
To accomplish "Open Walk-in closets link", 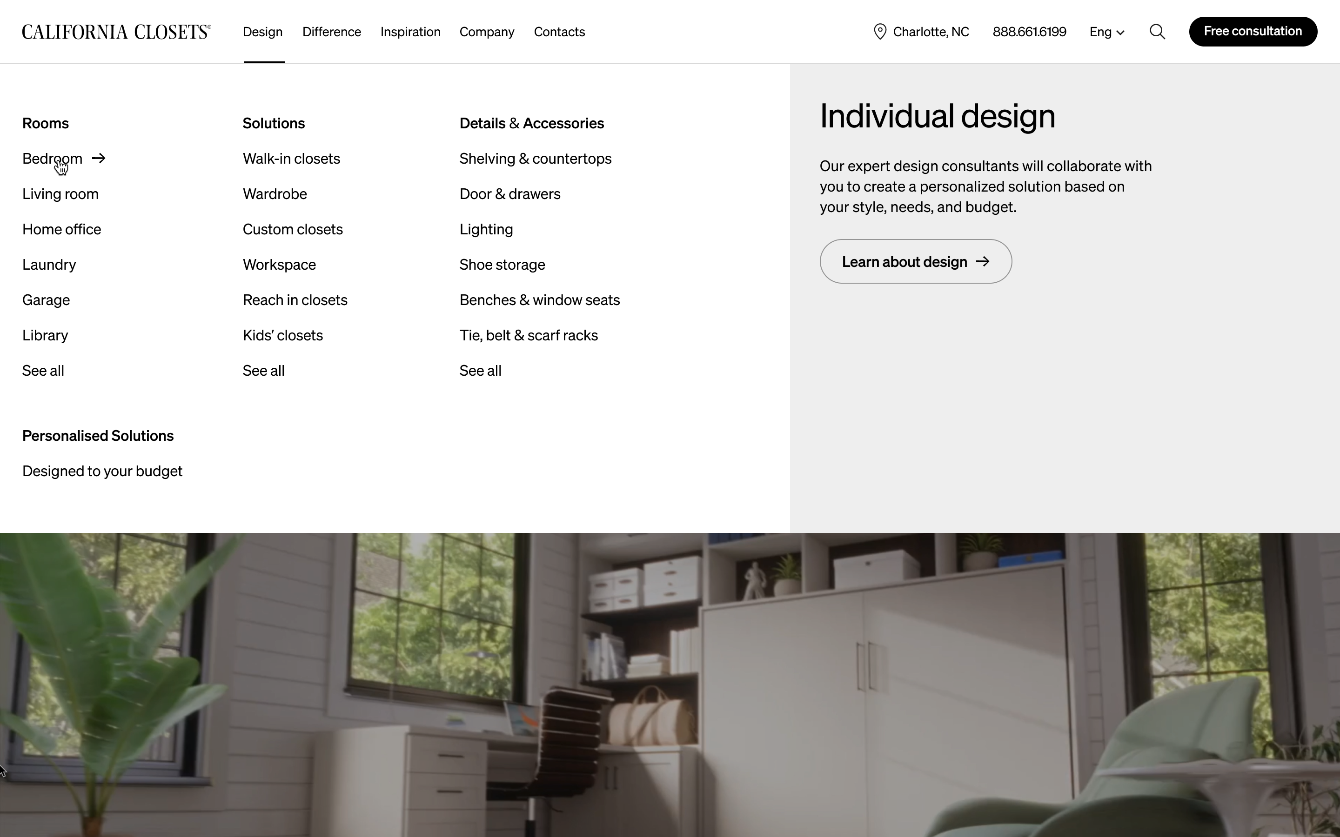I will point(291,158).
